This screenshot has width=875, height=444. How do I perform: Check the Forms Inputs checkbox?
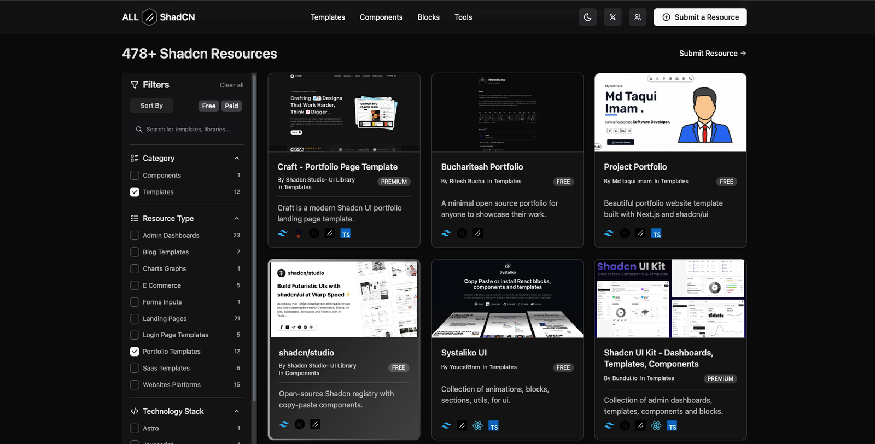(135, 302)
